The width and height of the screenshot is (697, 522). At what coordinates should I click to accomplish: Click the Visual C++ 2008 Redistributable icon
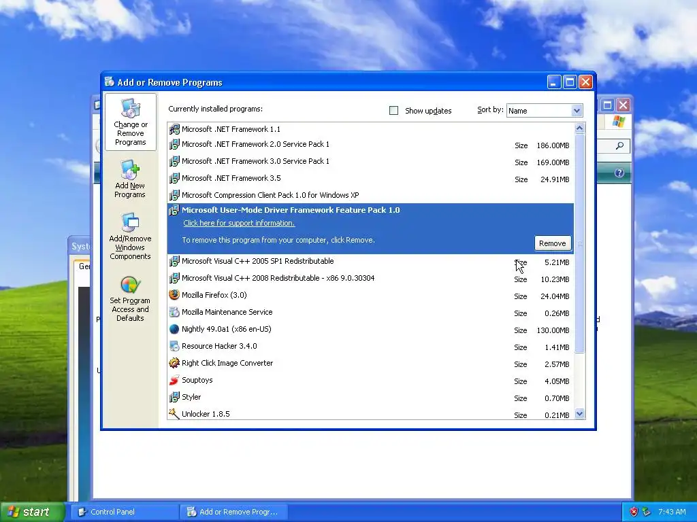point(174,278)
